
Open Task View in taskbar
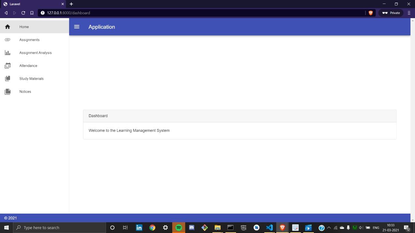[125, 227]
